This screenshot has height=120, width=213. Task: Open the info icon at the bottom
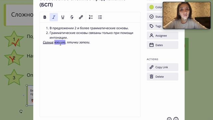pyautogui.click(x=176, y=119)
